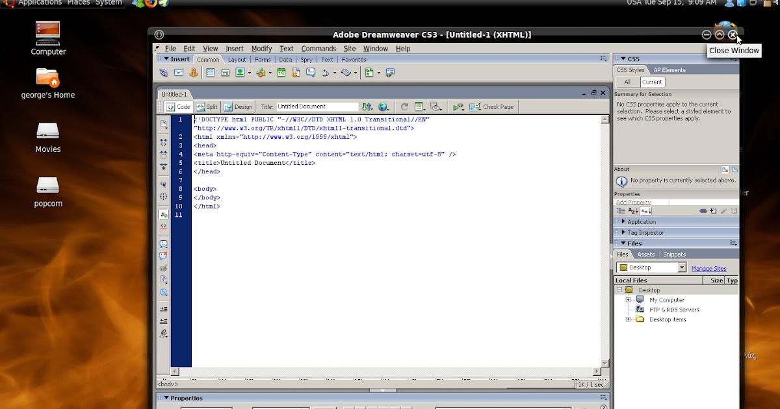Expand Desktop items tree node
This screenshot has width=780, height=409.
[629, 319]
